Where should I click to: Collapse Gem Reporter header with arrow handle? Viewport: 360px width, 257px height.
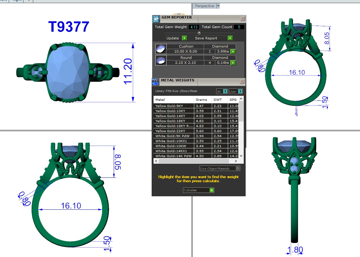(x=199, y=32)
